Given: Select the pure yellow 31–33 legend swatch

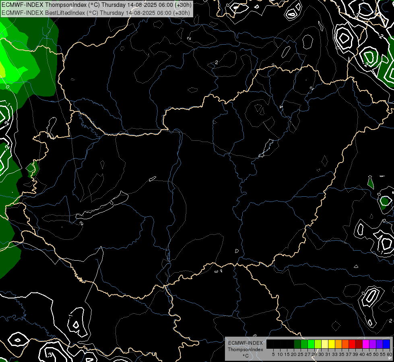Looking at the screenshot, I should pyautogui.click(x=332, y=344).
